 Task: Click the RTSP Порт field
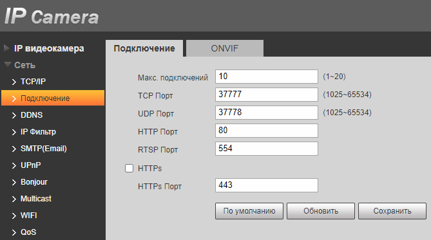coord(267,149)
